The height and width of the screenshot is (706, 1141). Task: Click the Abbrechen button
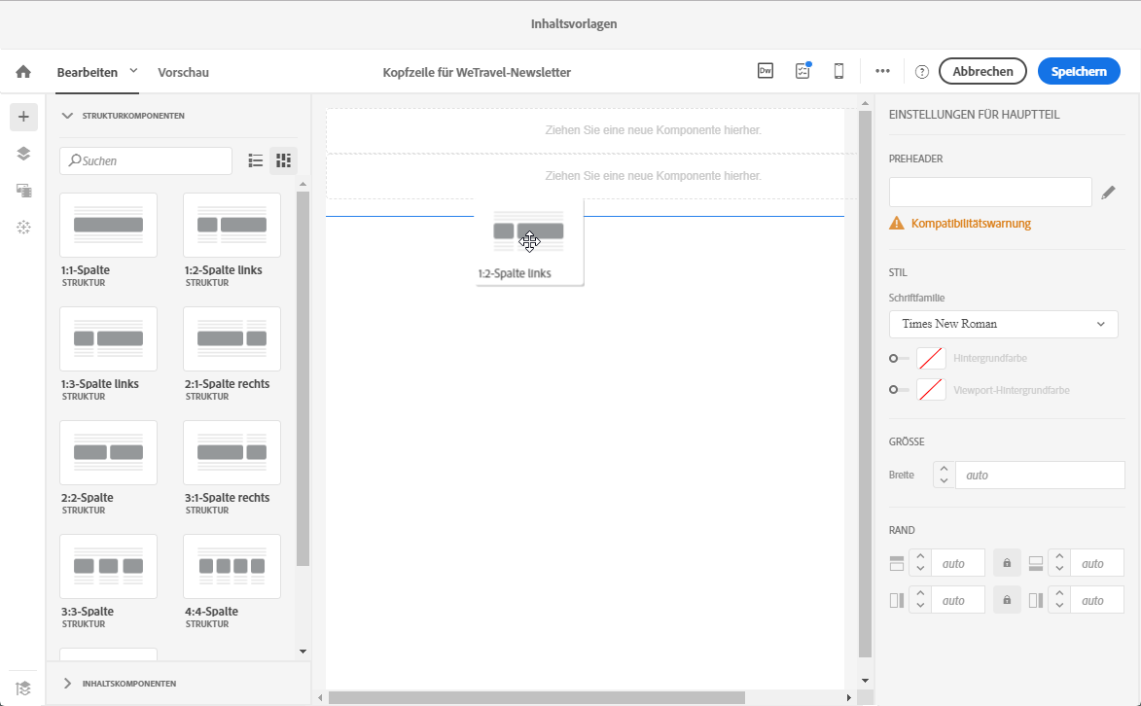[x=982, y=71]
